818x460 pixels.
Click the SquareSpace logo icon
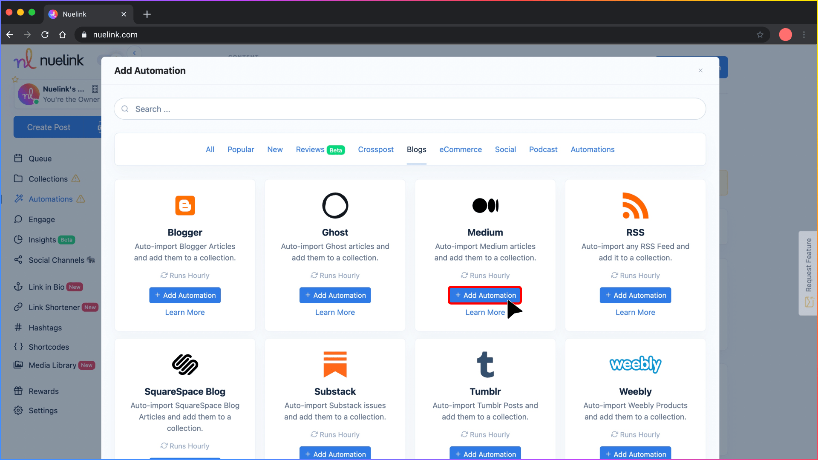pos(185,365)
